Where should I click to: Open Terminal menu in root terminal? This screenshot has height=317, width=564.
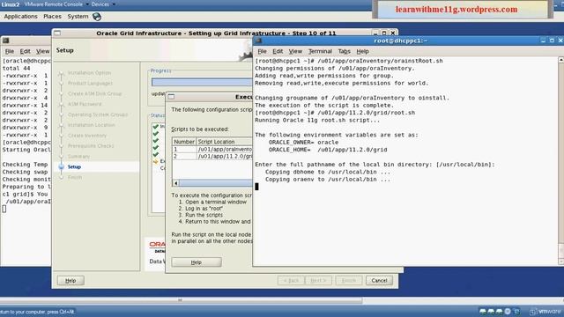pyautogui.click(x=320, y=51)
